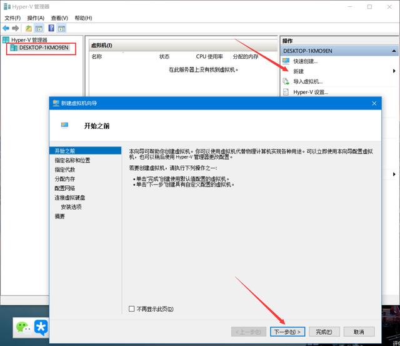Open Hyper-V 设置 in the actions pane

[x=311, y=92]
